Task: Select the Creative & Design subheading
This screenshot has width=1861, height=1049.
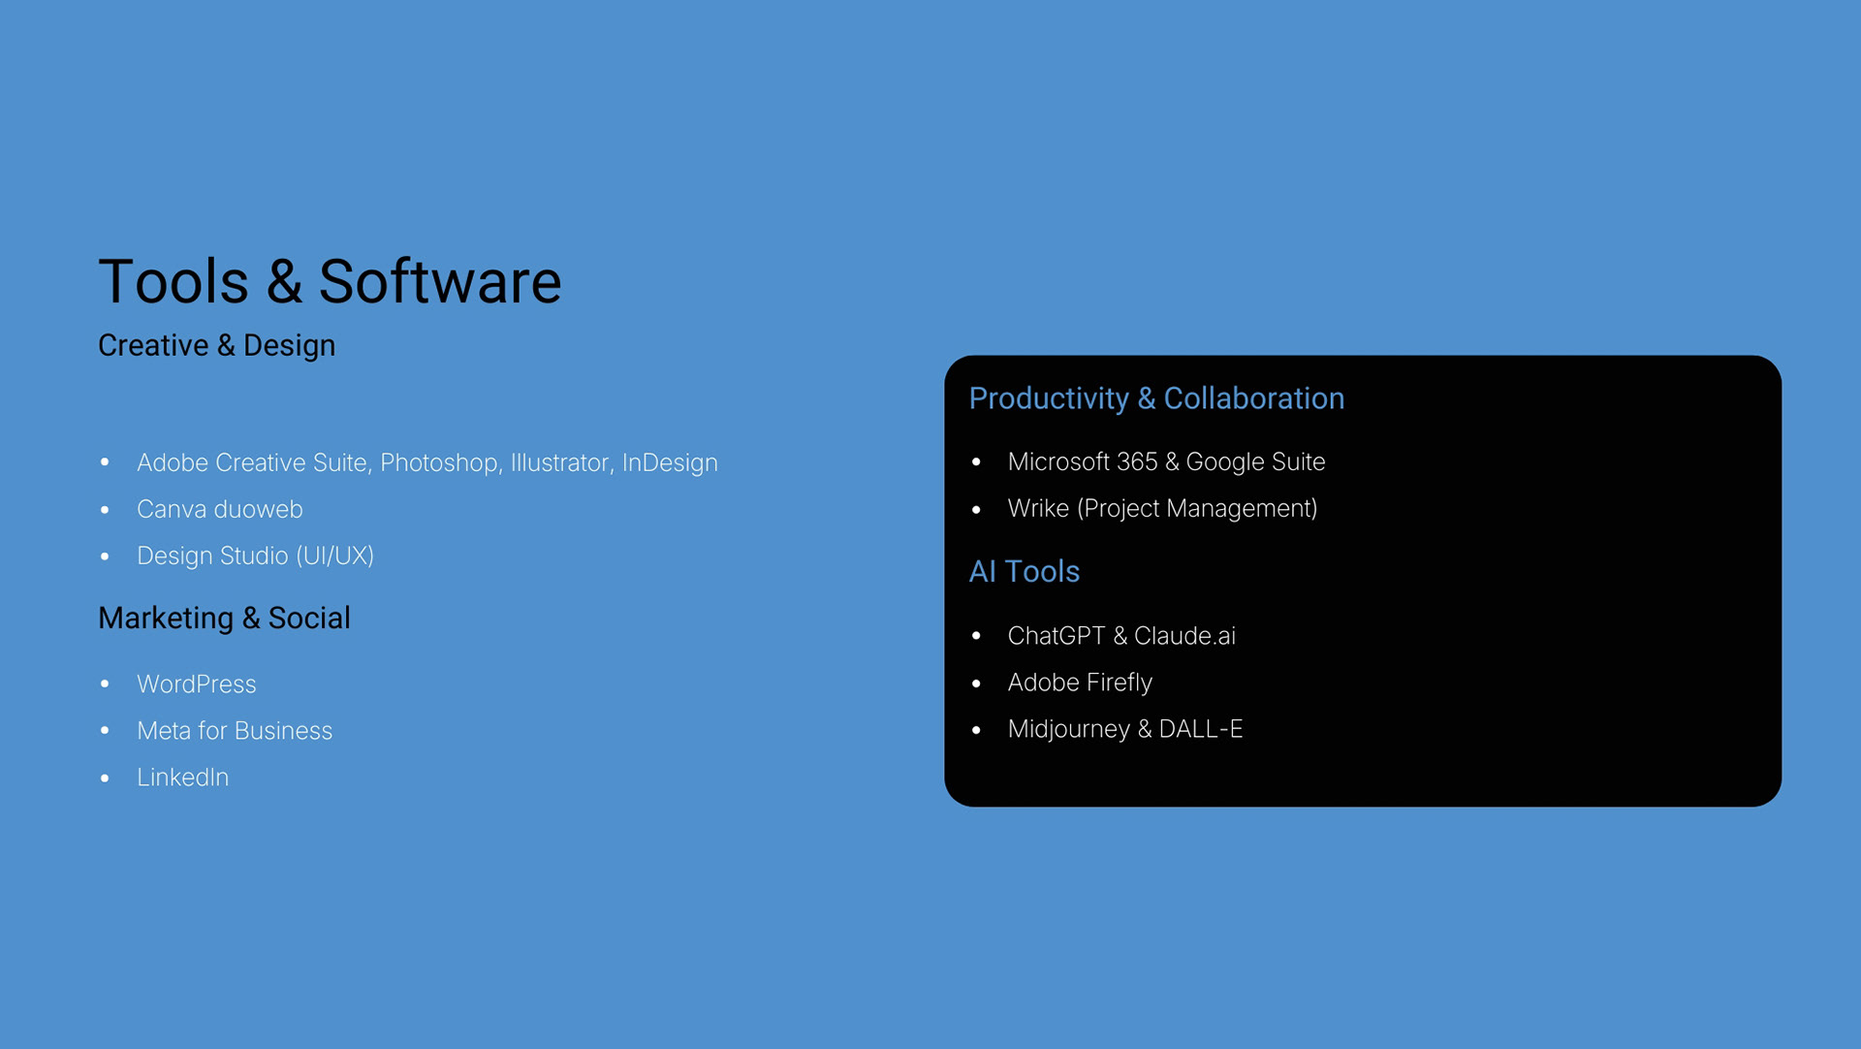Action: click(x=216, y=345)
